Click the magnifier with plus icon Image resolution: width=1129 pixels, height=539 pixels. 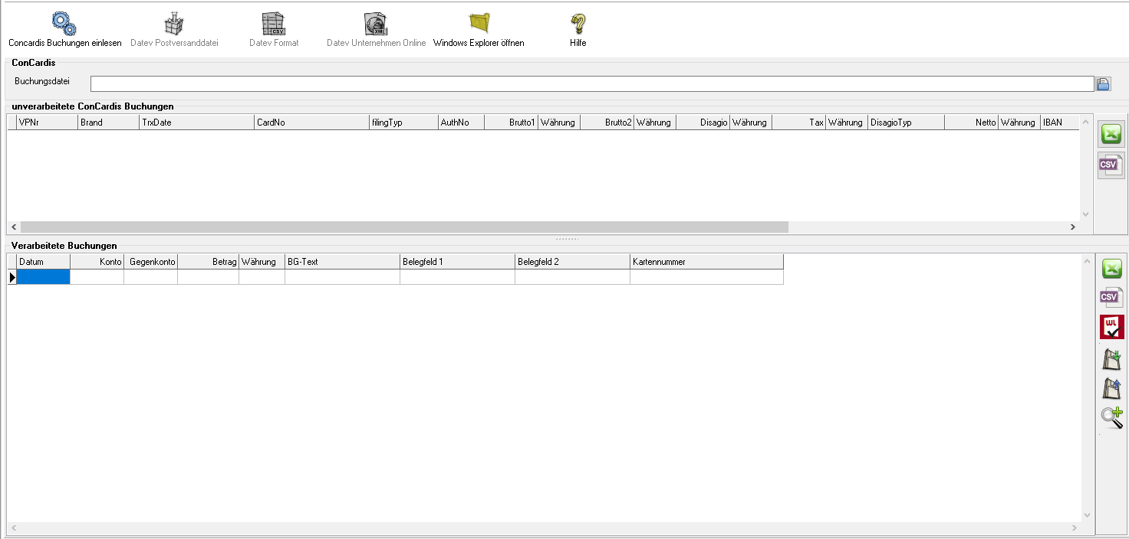coord(1111,417)
